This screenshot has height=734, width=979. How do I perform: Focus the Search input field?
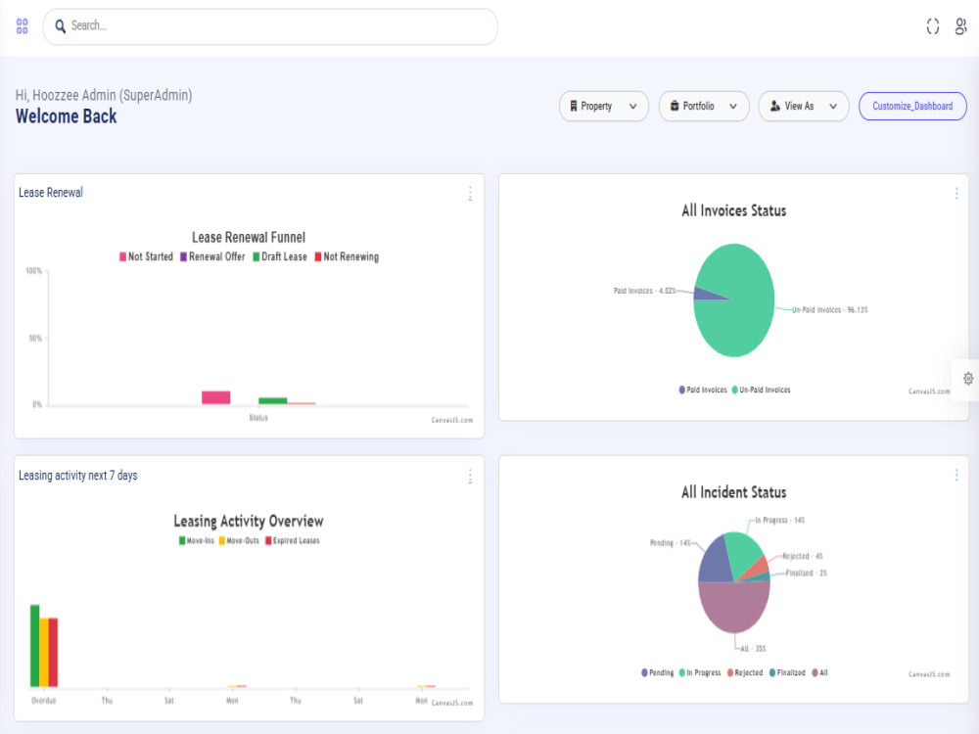270,26
